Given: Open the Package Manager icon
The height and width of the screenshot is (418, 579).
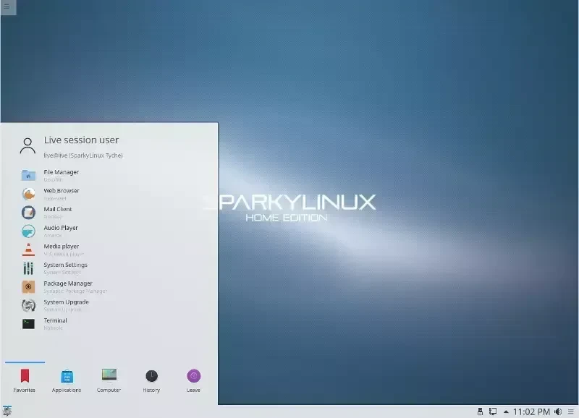Looking at the screenshot, I should pos(28,286).
